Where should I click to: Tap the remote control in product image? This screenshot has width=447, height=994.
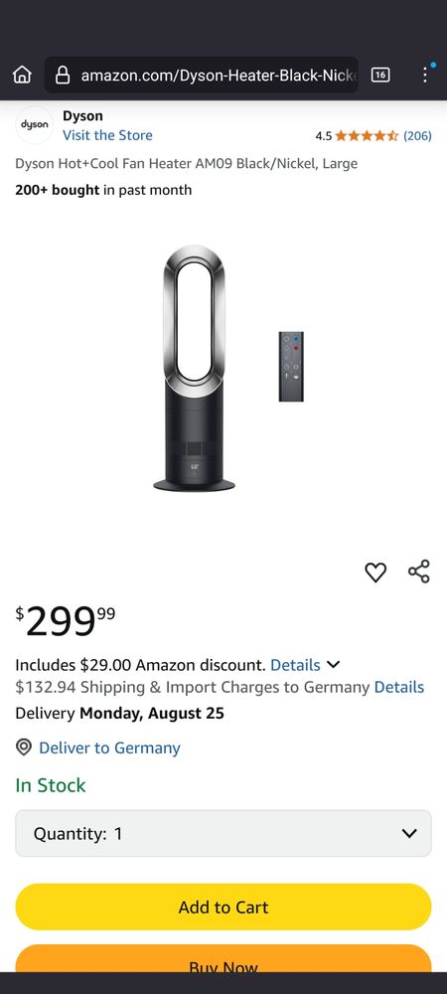click(291, 367)
